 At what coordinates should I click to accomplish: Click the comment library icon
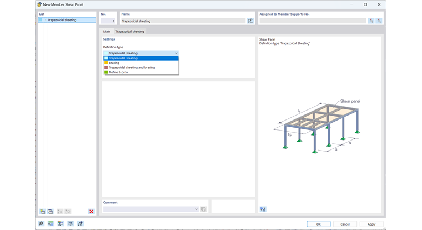[203, 209]
